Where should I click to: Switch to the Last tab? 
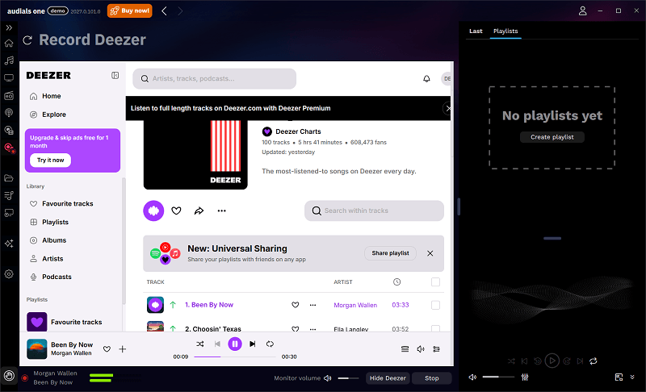click(476, 31)
